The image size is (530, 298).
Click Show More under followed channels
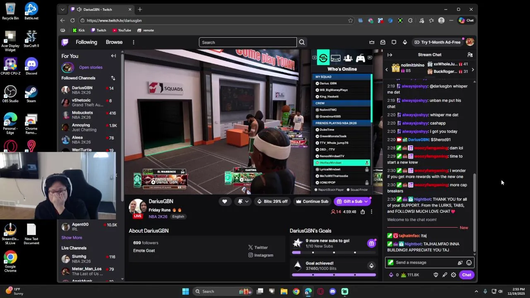(72, 238)
